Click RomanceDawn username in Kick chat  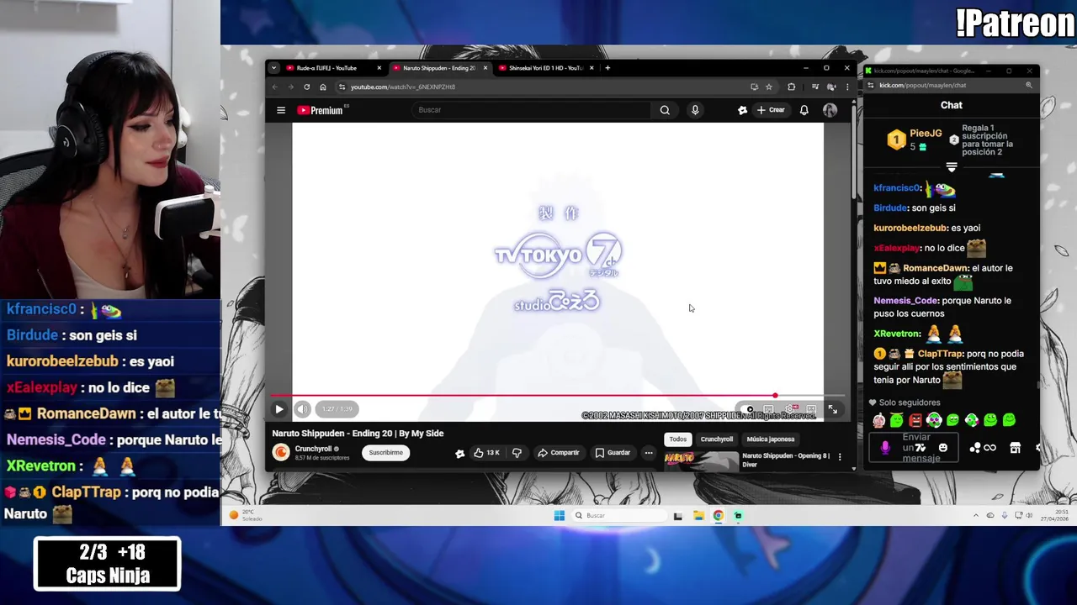tap(936, 268)
